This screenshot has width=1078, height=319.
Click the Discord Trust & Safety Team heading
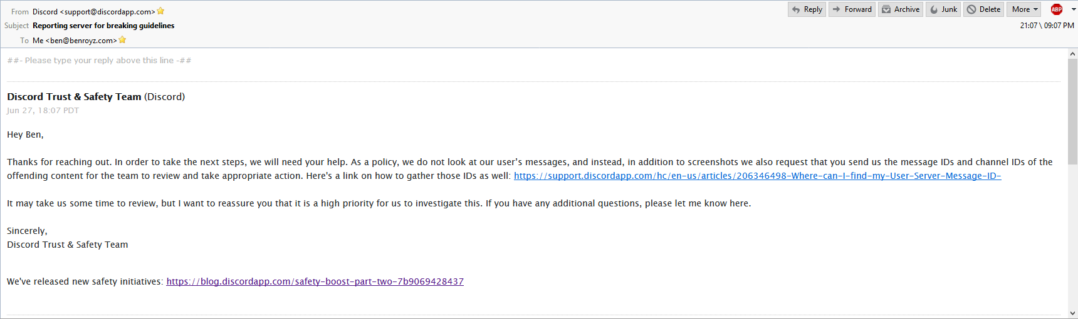74,97
